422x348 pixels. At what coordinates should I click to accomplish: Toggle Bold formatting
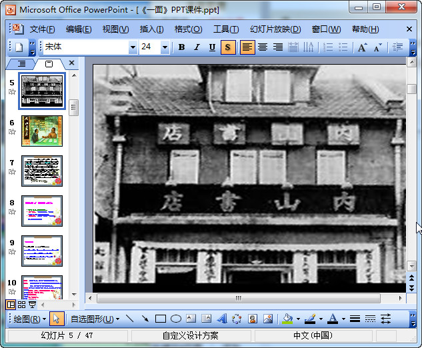(181, 47)
